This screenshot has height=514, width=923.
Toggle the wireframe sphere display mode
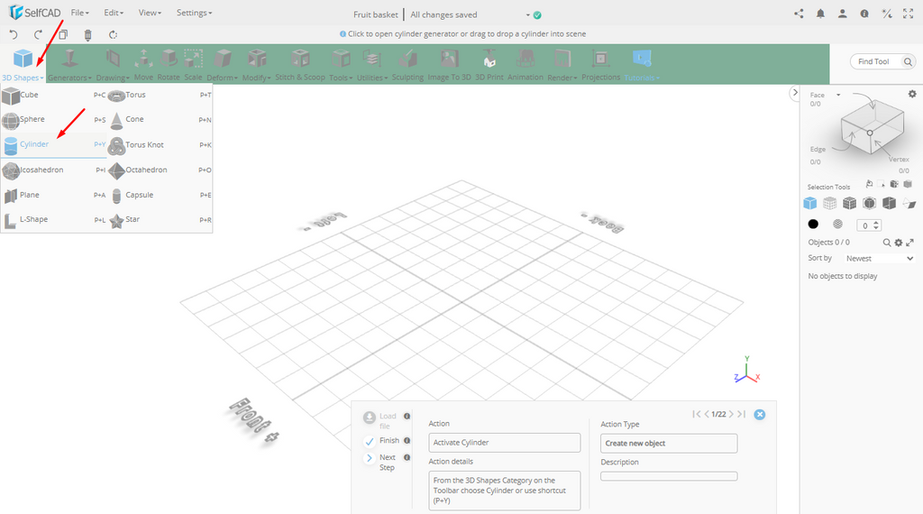click(x=837, y=224)
